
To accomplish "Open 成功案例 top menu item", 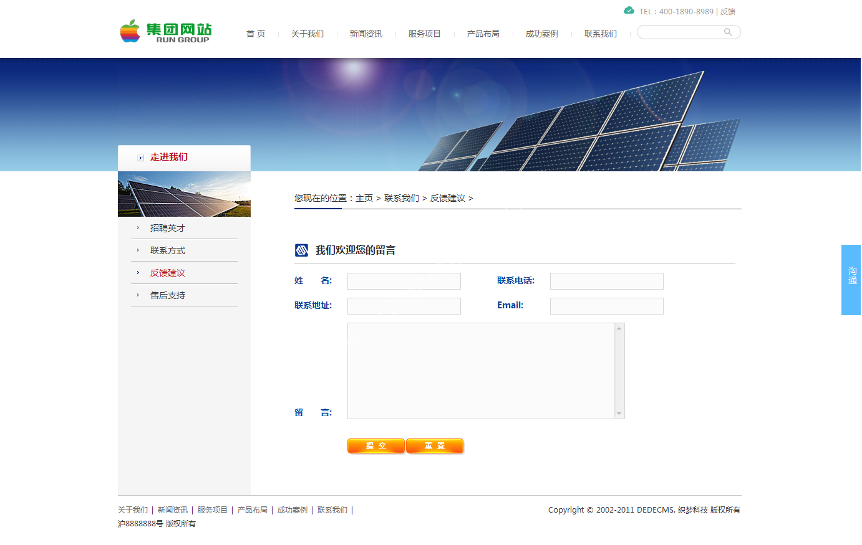I will 541,34.
